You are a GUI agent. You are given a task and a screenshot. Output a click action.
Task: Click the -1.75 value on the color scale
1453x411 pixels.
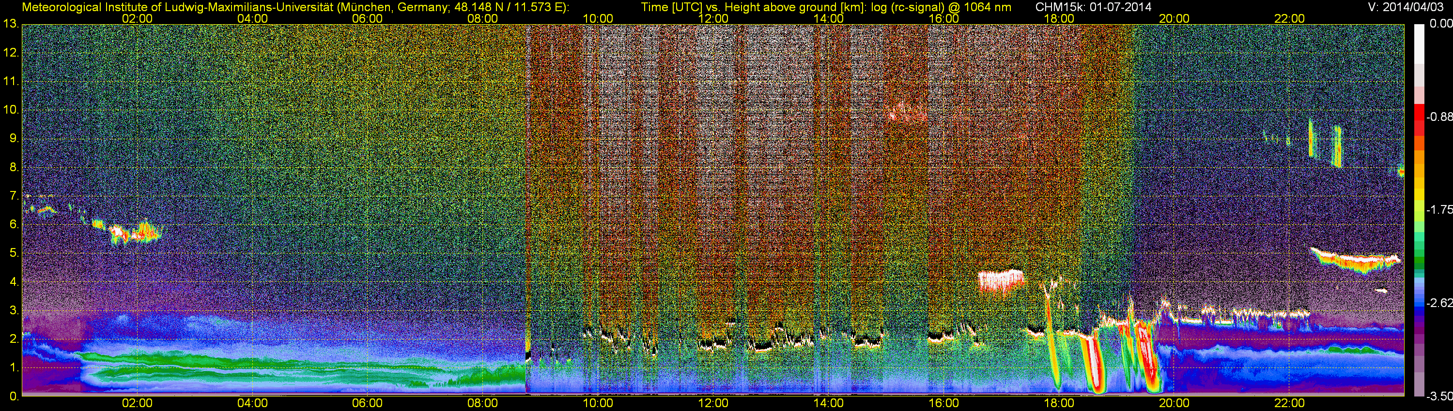tap(1439, 210)
